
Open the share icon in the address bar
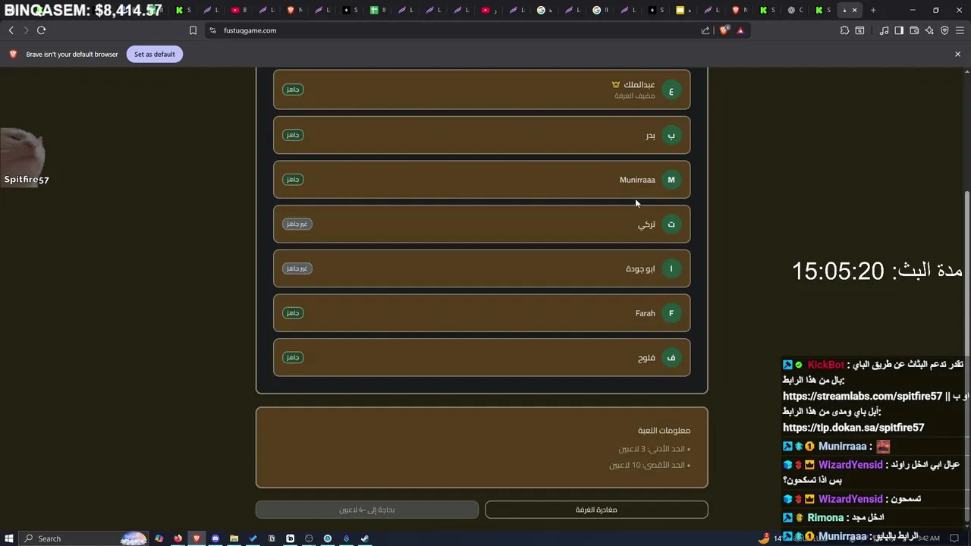(705, 30)
